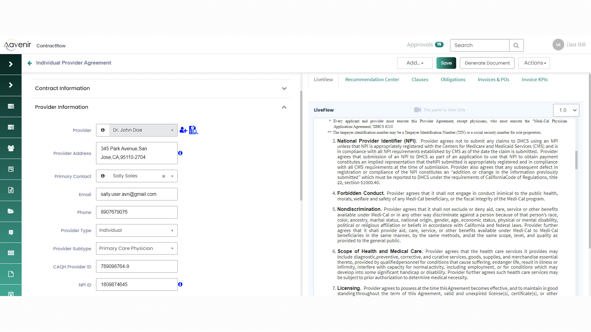The image size is (591, 332).
Task: Click the green Save button
Action: pos(446,63)
